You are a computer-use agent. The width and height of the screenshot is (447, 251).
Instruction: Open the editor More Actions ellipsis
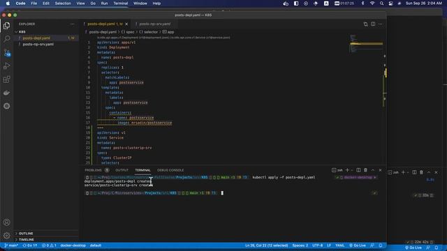[380, 24]
